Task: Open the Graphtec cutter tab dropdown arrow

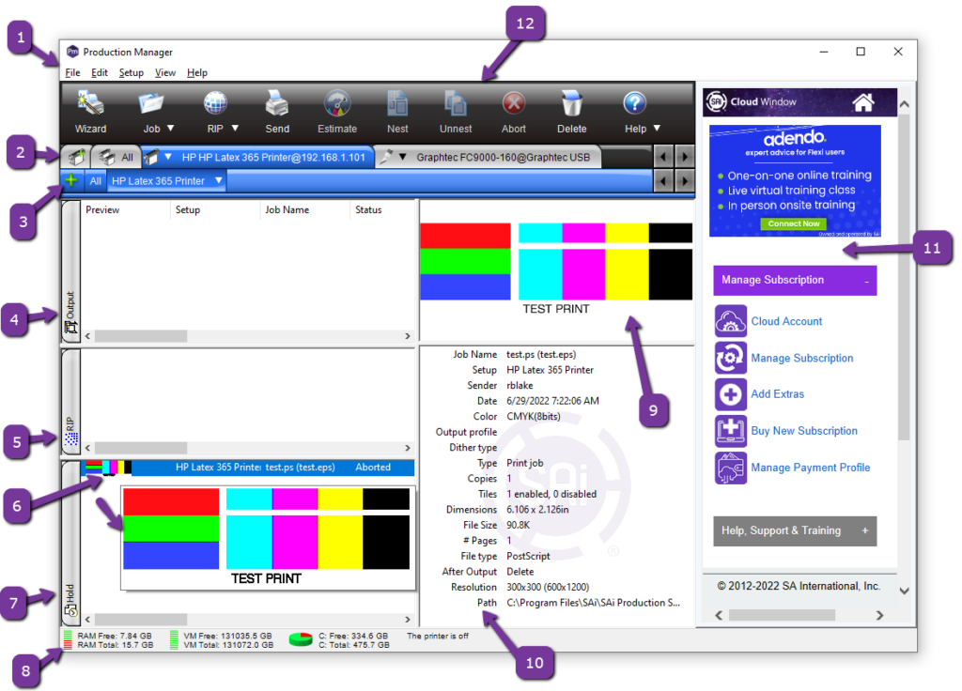Action: click(402, 157)
